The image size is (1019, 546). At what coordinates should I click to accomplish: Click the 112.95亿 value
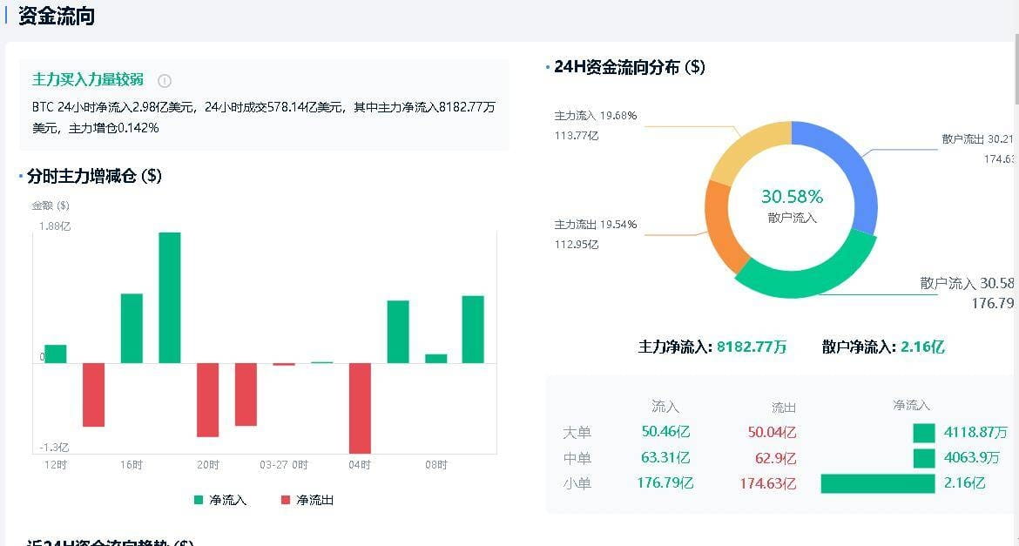[x=577, y=245]
